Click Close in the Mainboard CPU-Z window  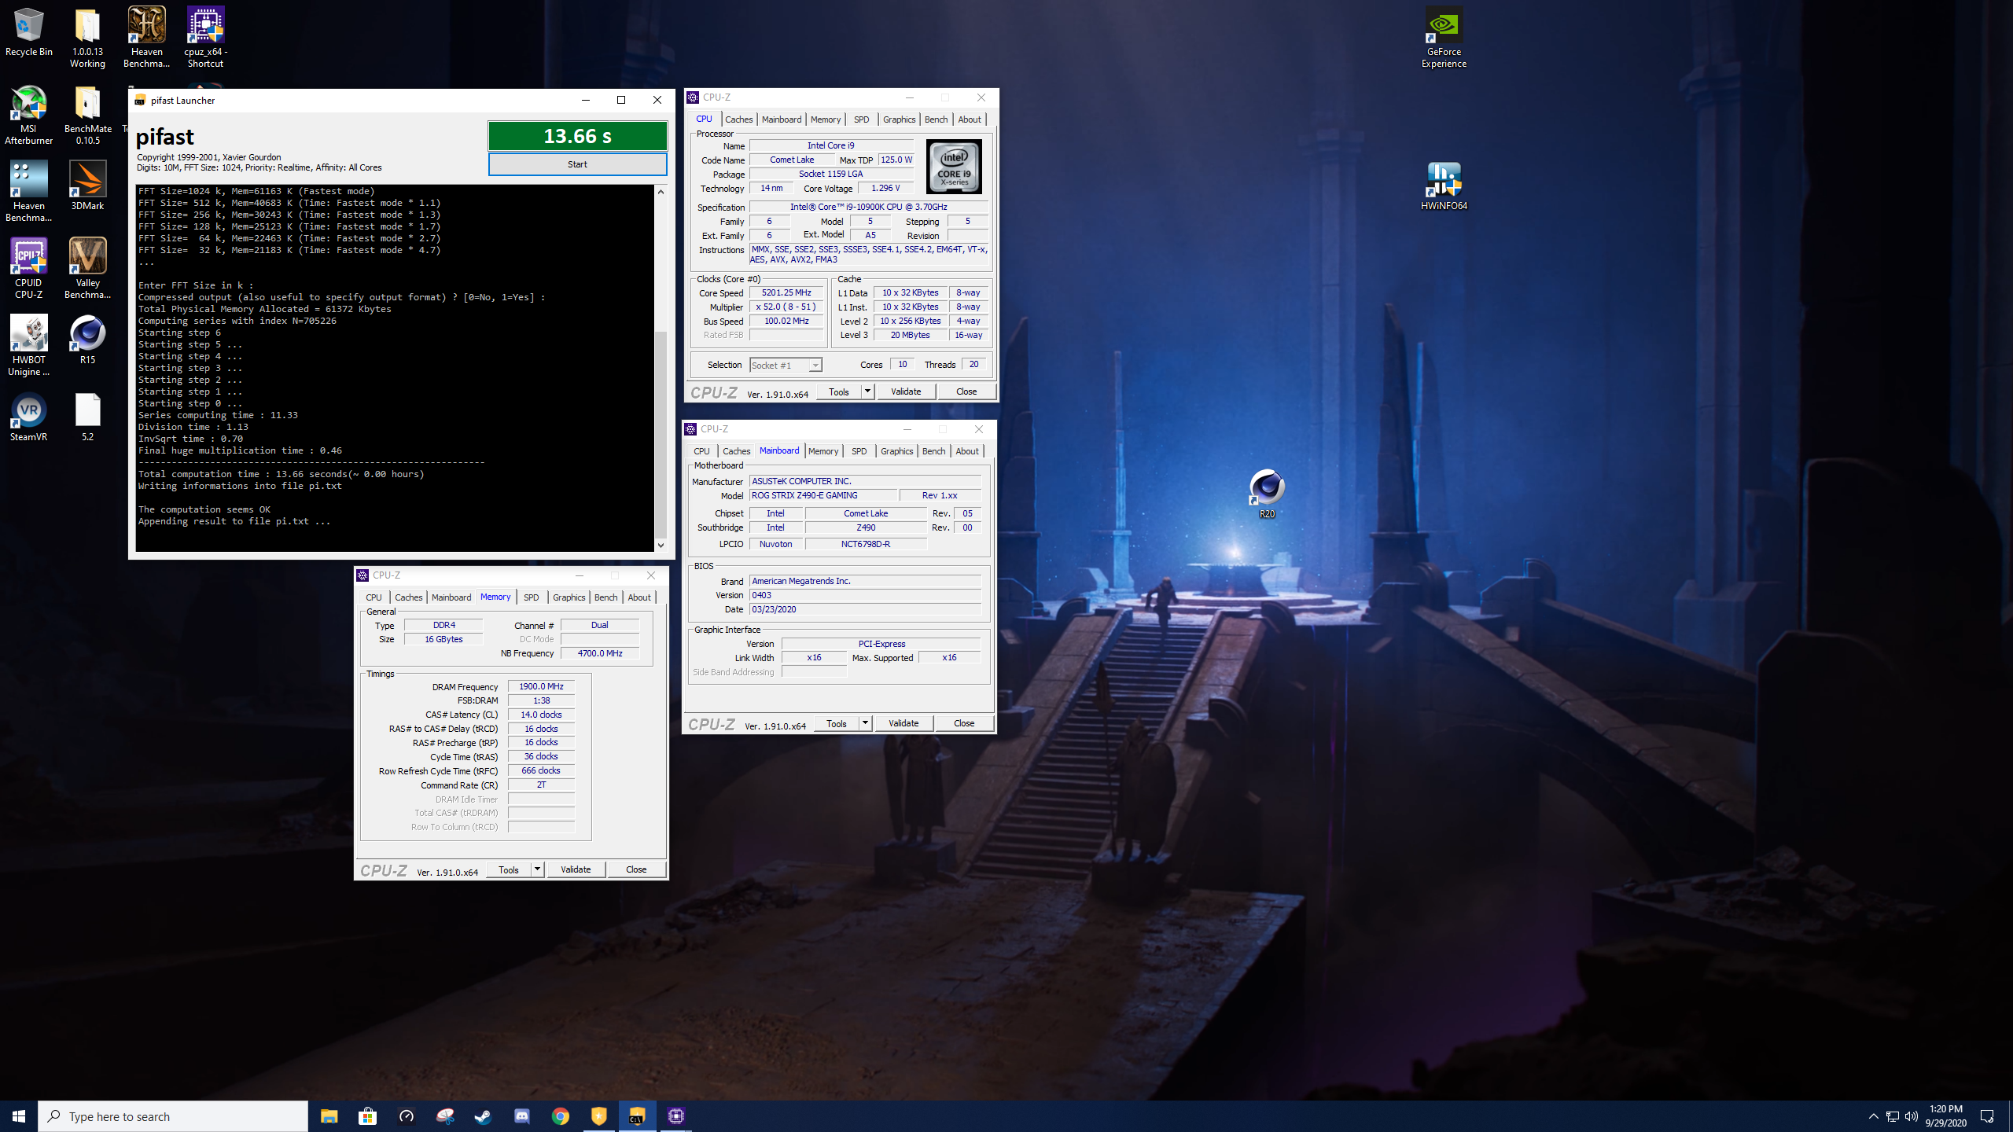964,723
